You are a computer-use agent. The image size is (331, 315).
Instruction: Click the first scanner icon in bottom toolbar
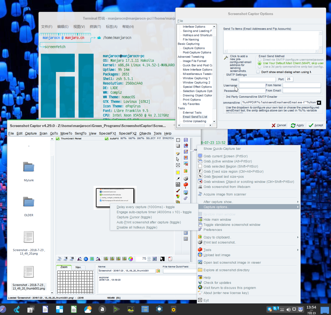[60, 259]
